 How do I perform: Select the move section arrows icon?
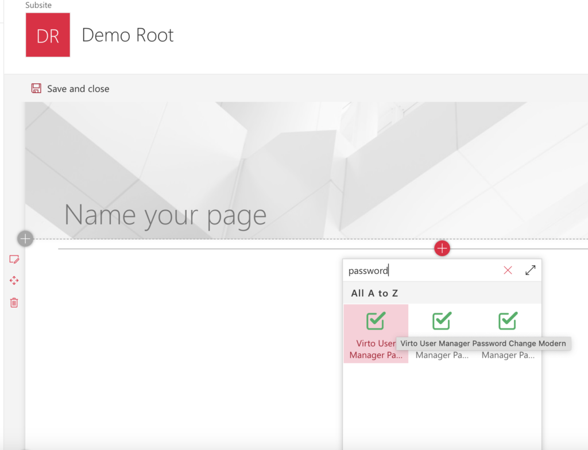(x=14, y=281)
